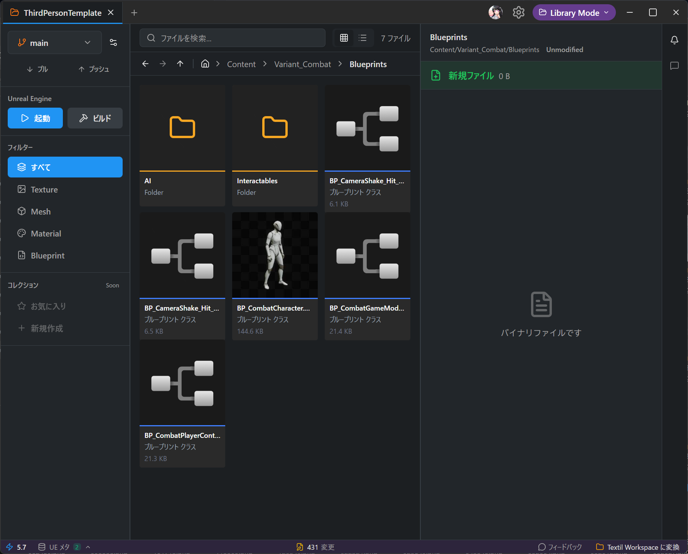Go to home directory in breadcrumb

205,64
